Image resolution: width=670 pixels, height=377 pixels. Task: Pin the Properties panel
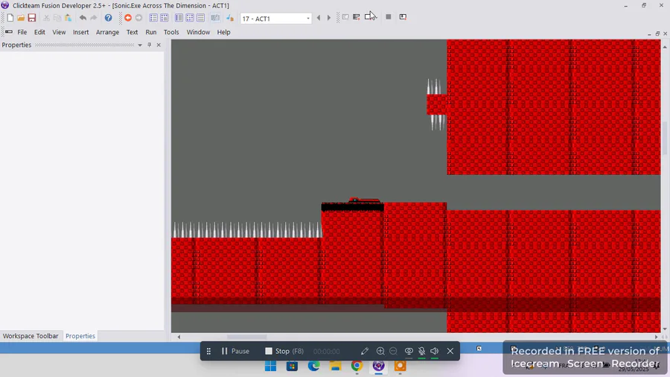(149, 45)
